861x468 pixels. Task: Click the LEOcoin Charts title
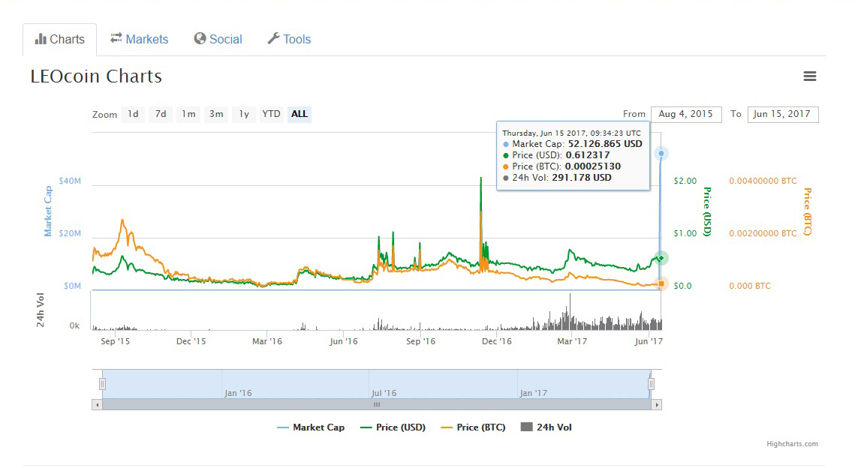tap(96, 76)
